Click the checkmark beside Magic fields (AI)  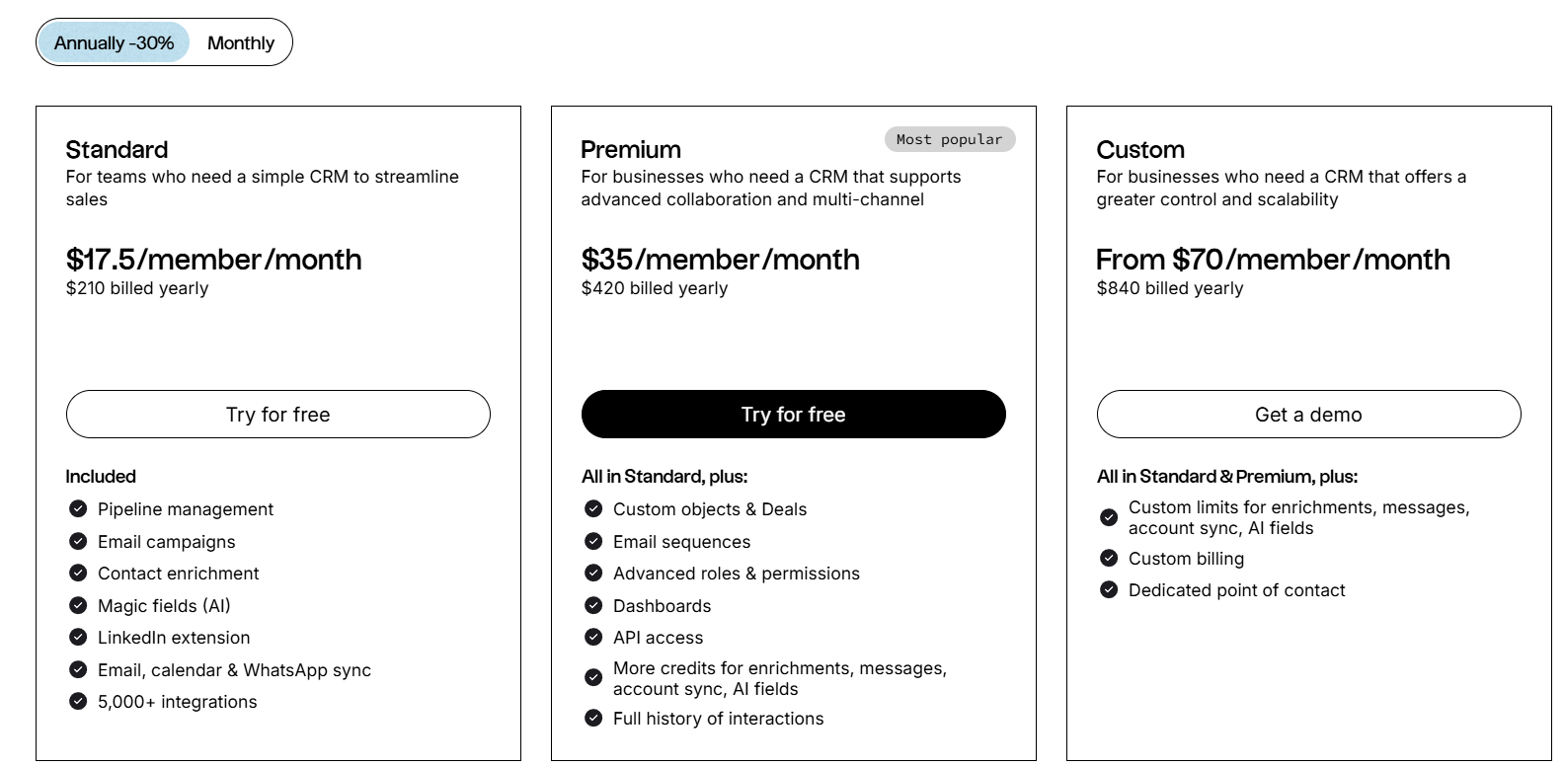pos(79,605)
